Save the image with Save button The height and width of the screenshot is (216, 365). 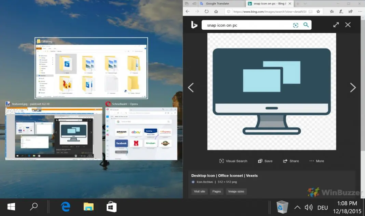pos(265,161)
